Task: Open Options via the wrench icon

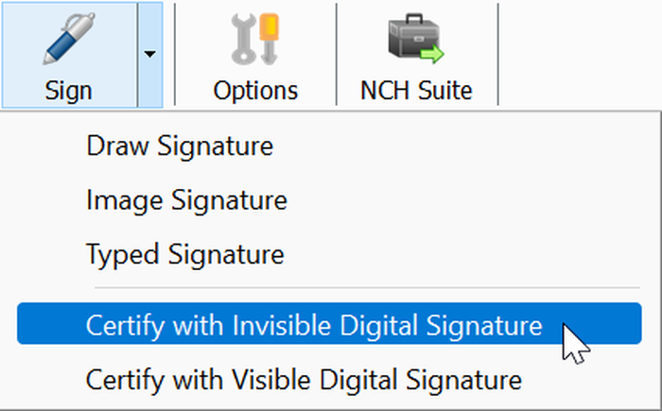Action: pos(255,39)
